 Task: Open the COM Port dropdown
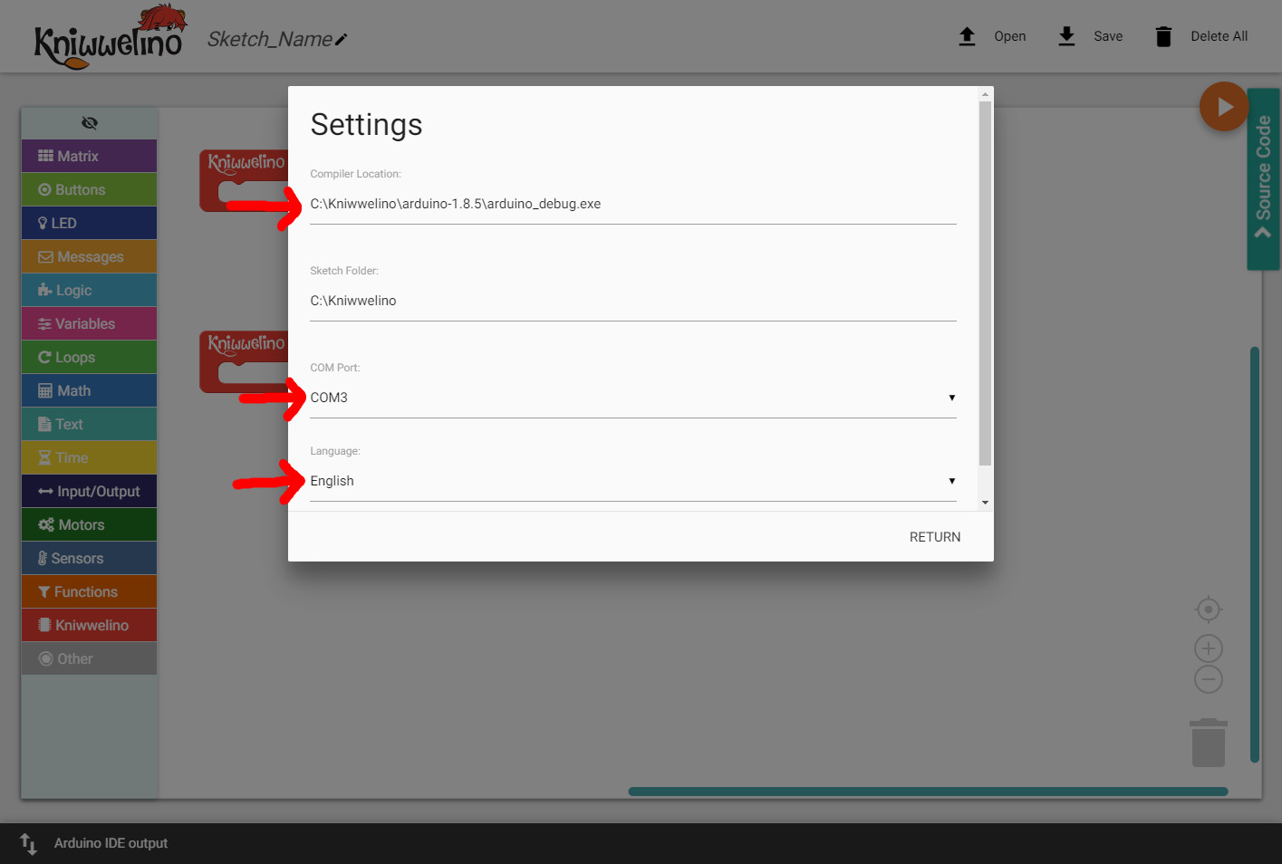[x=633, y=398]
